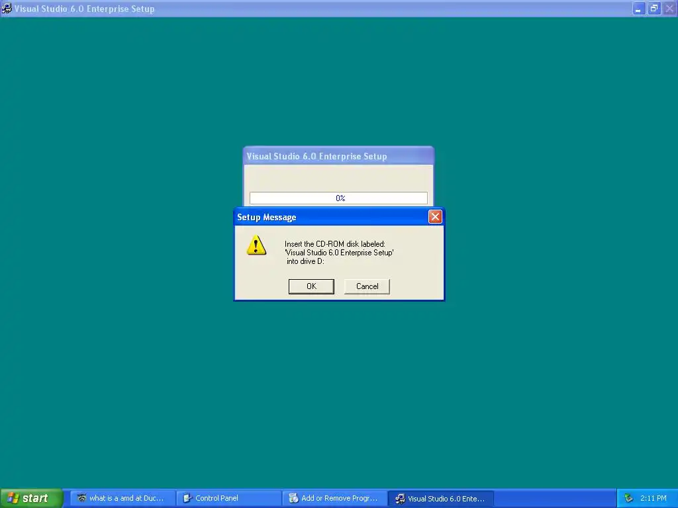The width and height of the screenshot is (678, 508).
Task: Click the 0% setup progress bar
Action: pos(338,198)
